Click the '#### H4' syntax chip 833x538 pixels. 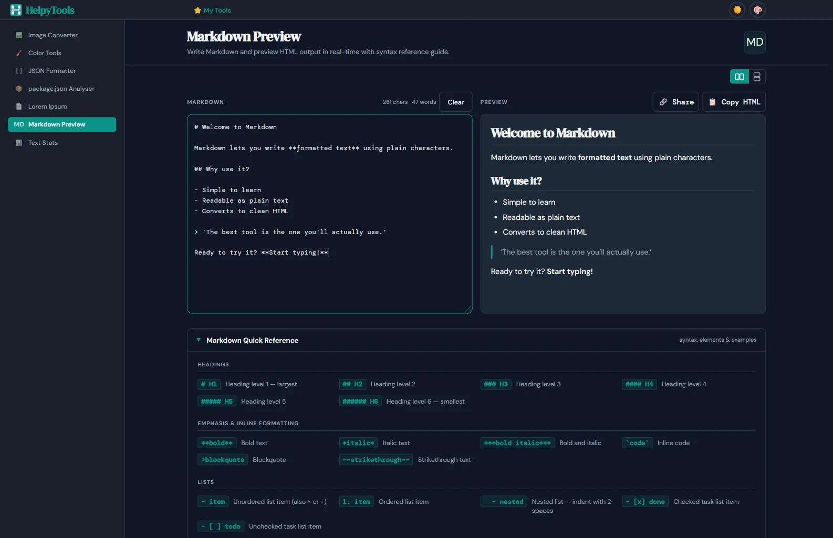tap(639, 384)
